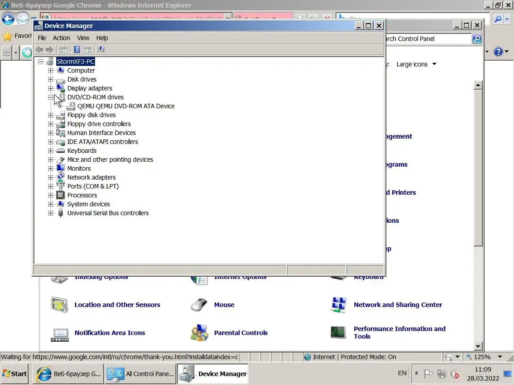Open the View menu in Device Manager
The height and width of the screenshot is (385, 514).
83,38
